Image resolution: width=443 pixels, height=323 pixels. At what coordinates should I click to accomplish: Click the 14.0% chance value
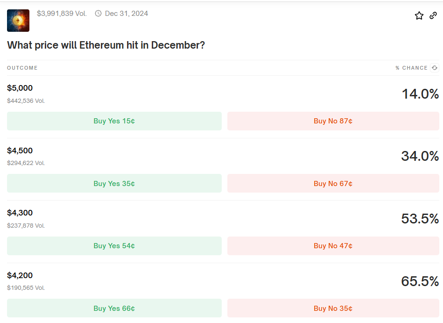point(420,94)
